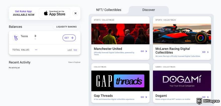Click the GAMES · COLLECTIBLES category label
The width and height of the screenshot is (221, 106).
click(x=165, y=67)
